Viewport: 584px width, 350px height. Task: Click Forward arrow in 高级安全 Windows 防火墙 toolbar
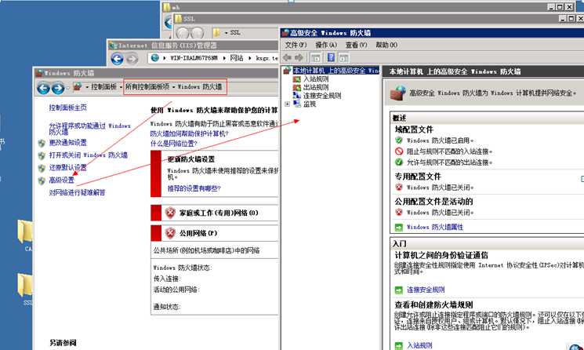(299, 57)
